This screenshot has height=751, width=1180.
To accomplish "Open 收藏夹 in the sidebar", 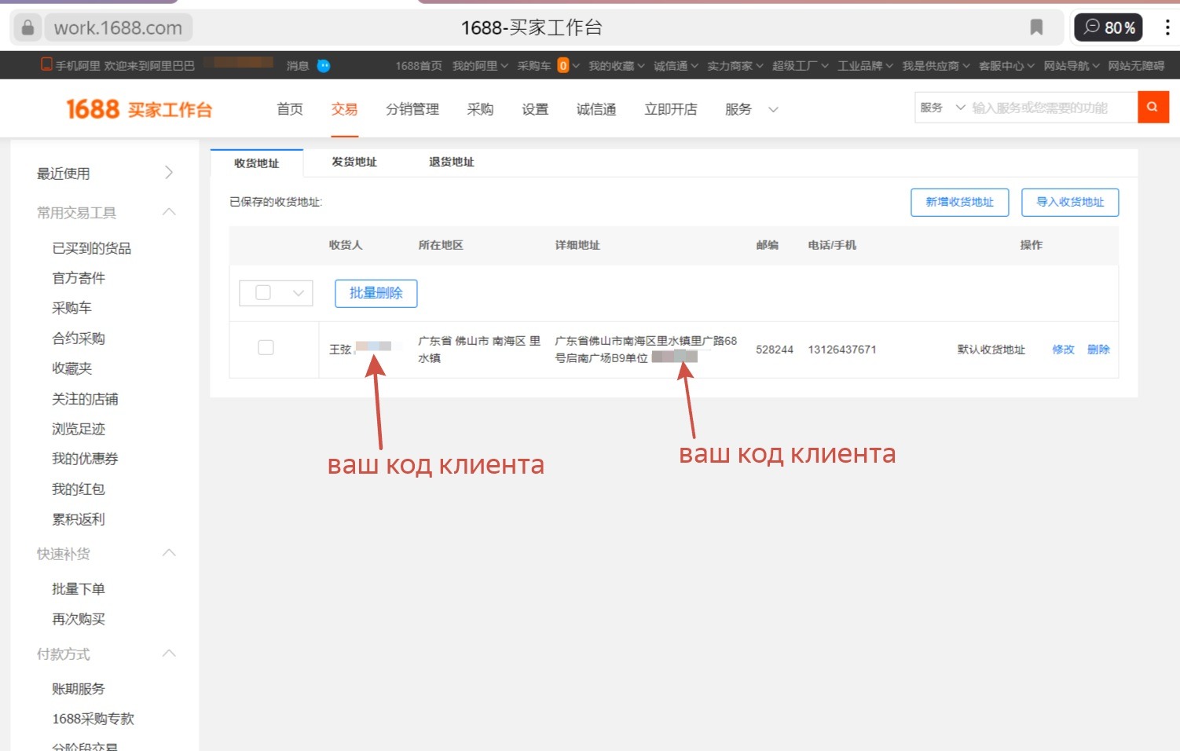I will 71,368.
